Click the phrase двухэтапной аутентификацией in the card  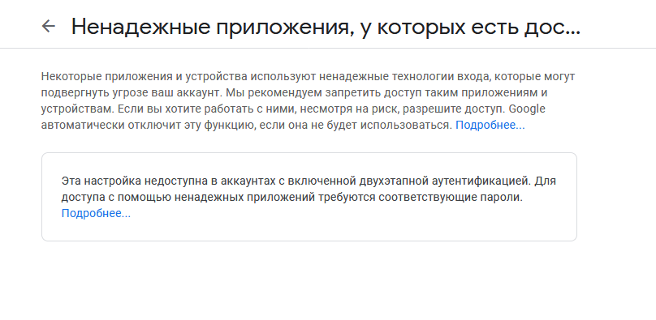point(445,181)
